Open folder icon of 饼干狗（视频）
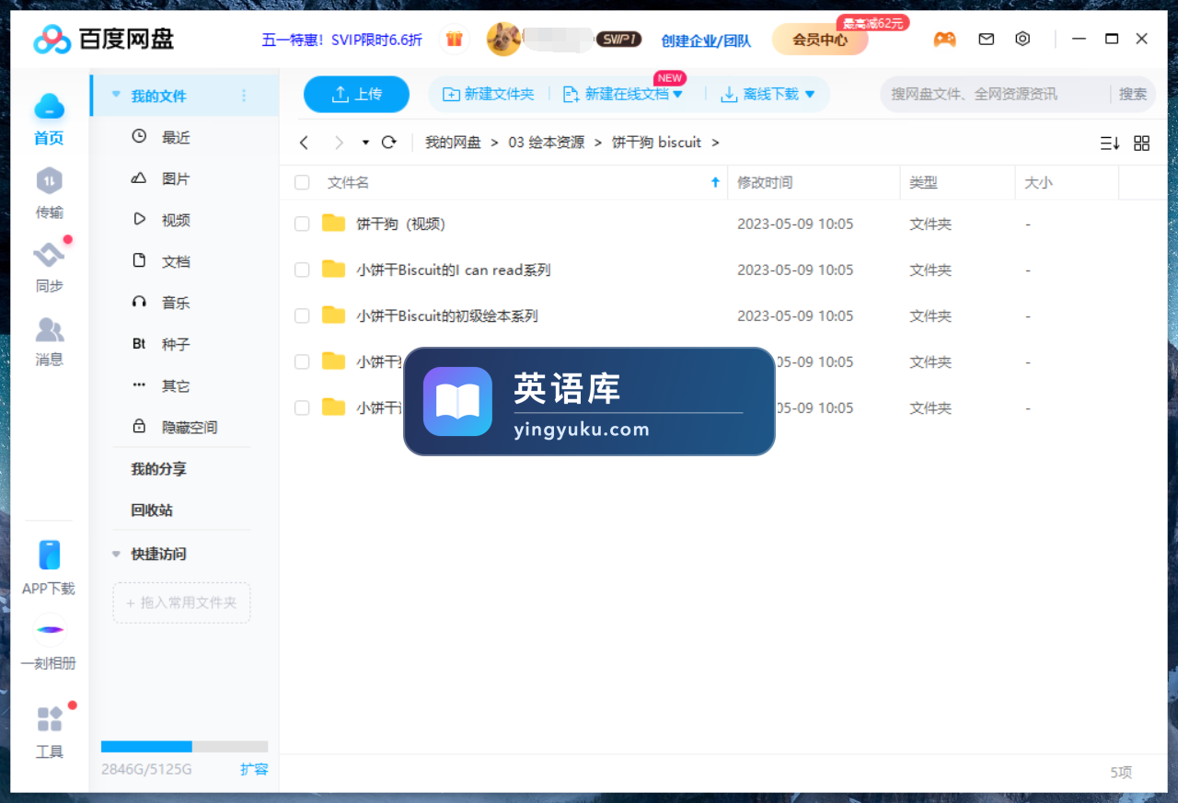 tap(333, 224)
